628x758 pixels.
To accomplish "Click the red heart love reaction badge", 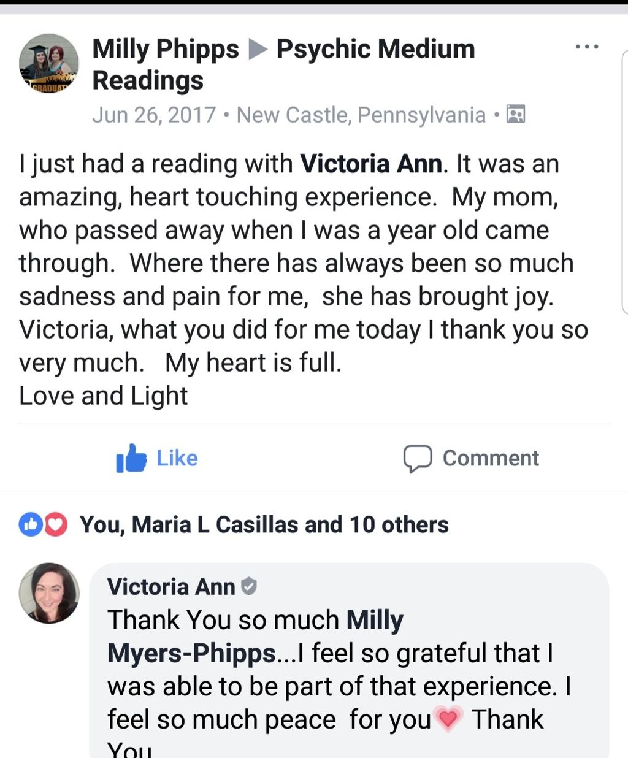I will coord(56,524).
